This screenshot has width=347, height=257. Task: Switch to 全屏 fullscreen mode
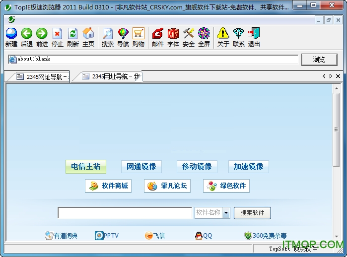pyautogui.click(x=204, y=37)
